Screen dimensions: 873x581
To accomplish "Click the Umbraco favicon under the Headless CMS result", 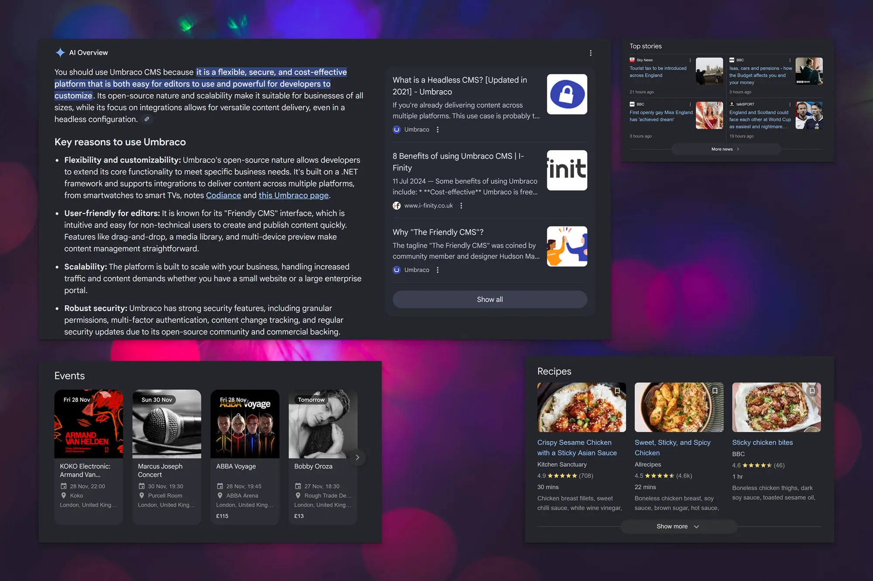I will coord(396,129).
